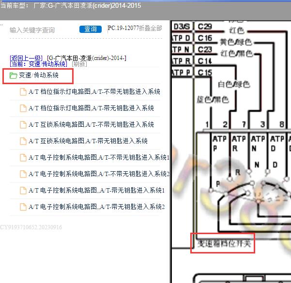
Task: Click document icon for 档位指示灯 A/T-带无钥匙 entry
Action: coord(23,108)
